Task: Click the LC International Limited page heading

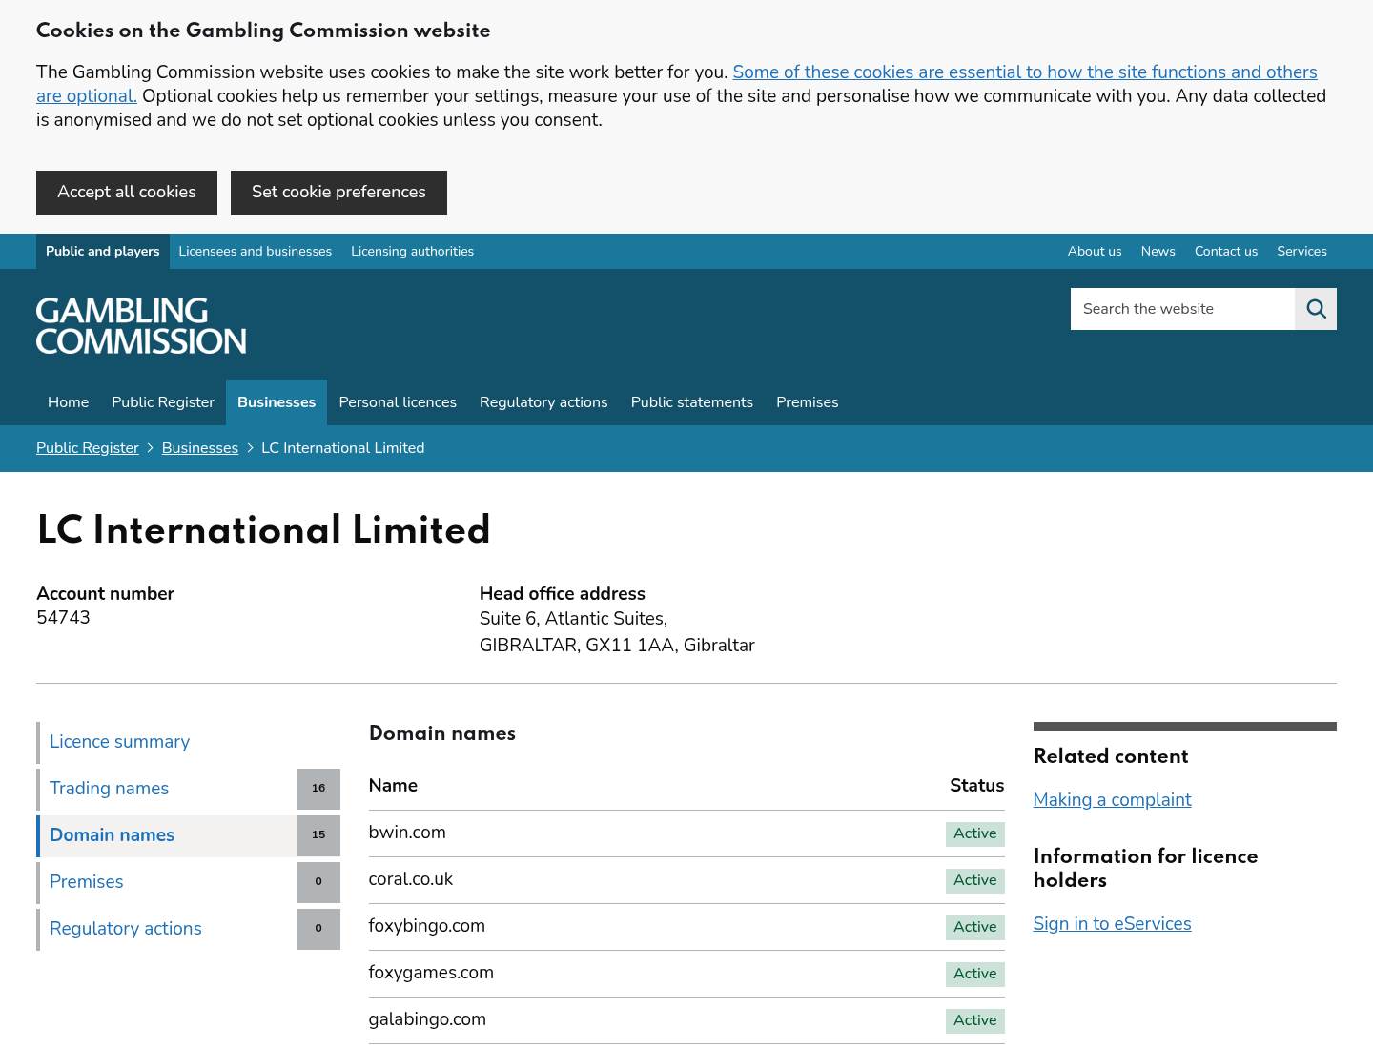Action: [263, 530]
